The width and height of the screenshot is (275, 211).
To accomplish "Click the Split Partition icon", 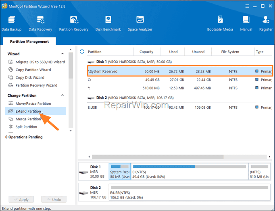I will click(10, 126).
